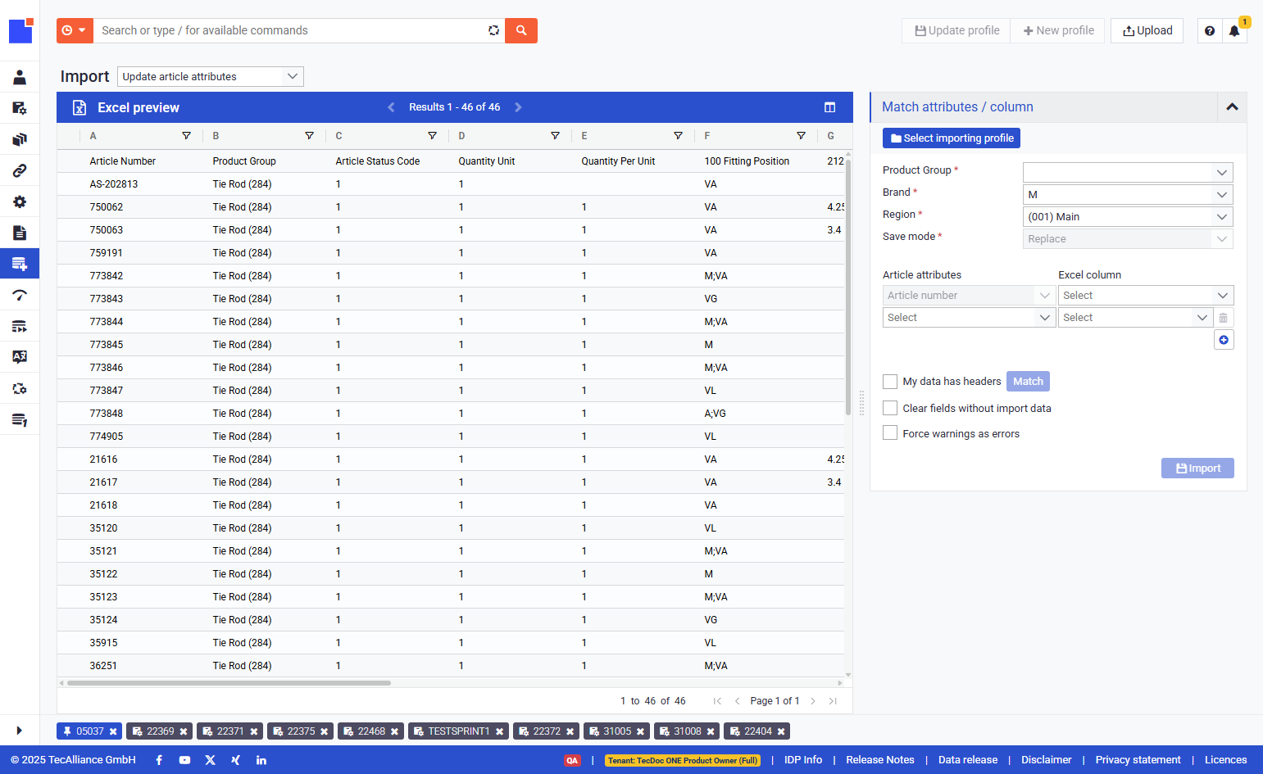The width and height of the screenshot is (1263, 774).
Task: Click the filter icon on column A
Action: click(186, 136)
